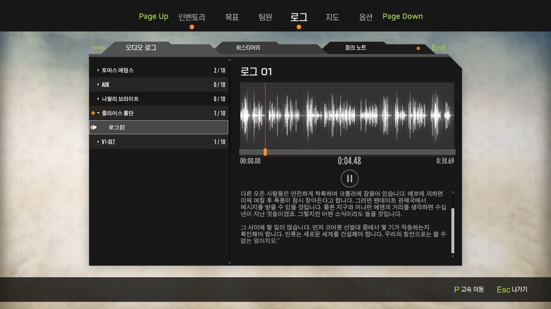Click the scroll-down arrow below the log list
Viewport: 551px width, 309px height.
(230, 263)
